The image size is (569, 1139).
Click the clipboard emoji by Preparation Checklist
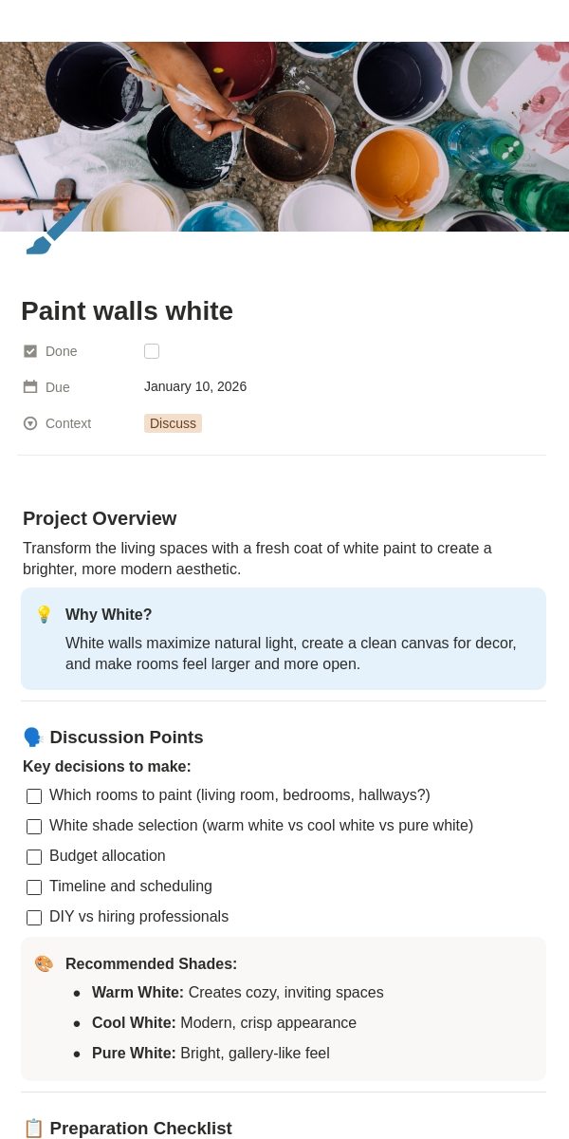point(33,1129)
